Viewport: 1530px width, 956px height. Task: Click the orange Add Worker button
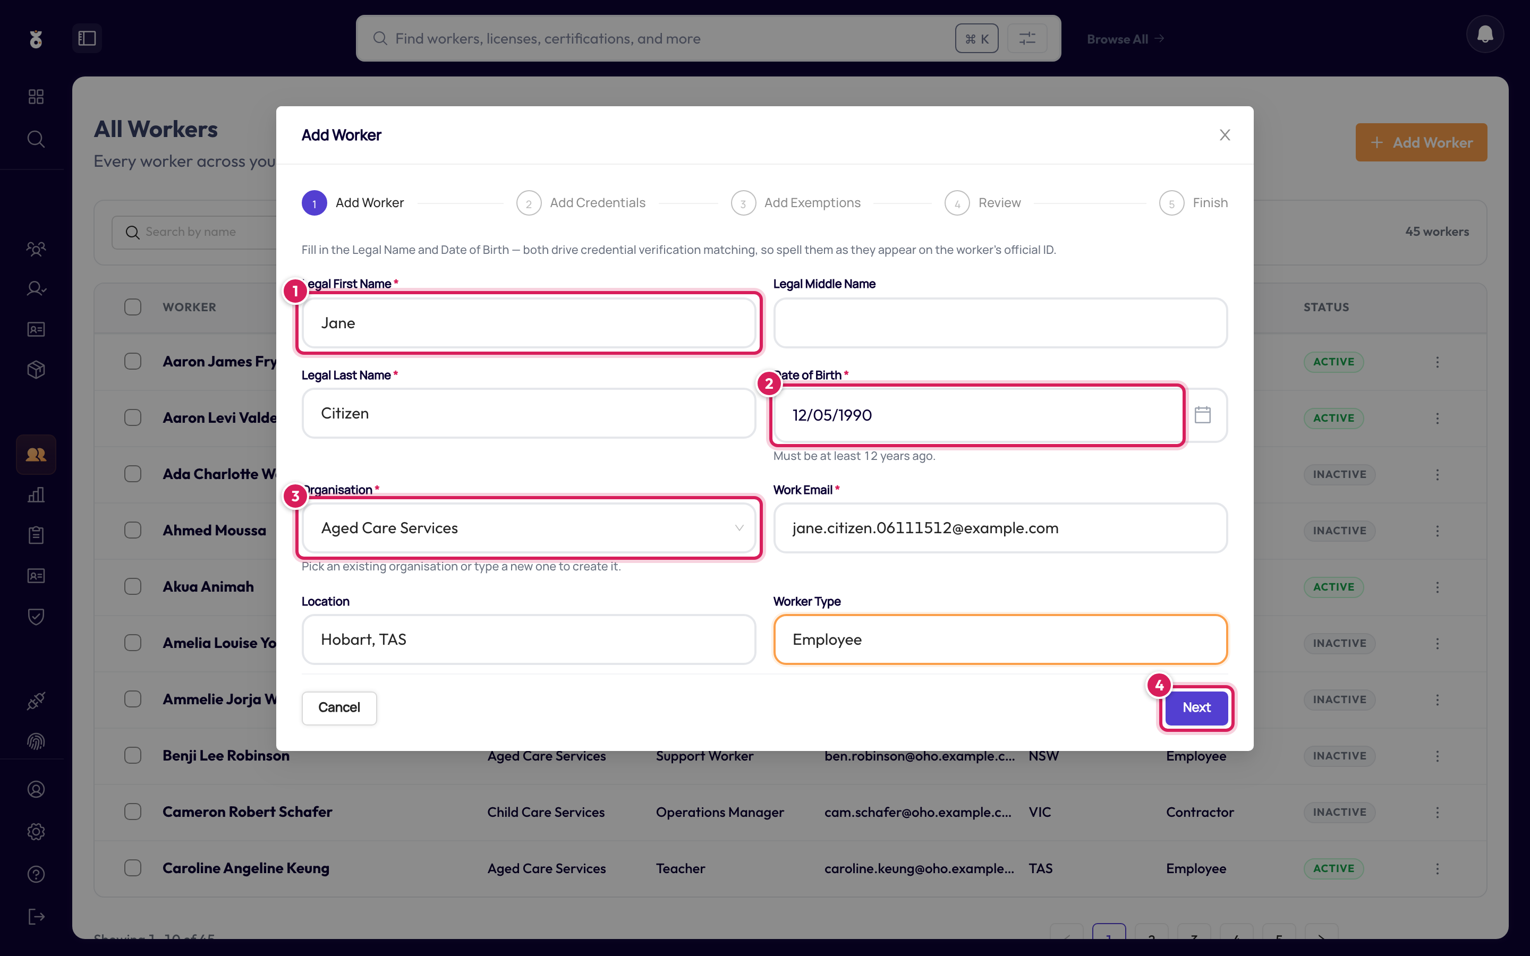1421,142
